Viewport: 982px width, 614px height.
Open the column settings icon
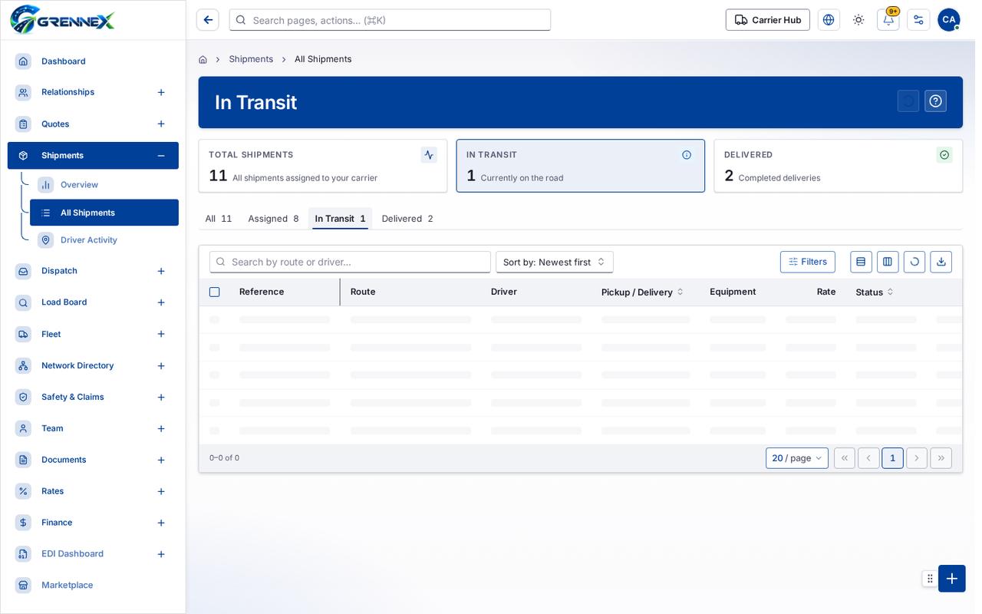[x=888, y=262]
